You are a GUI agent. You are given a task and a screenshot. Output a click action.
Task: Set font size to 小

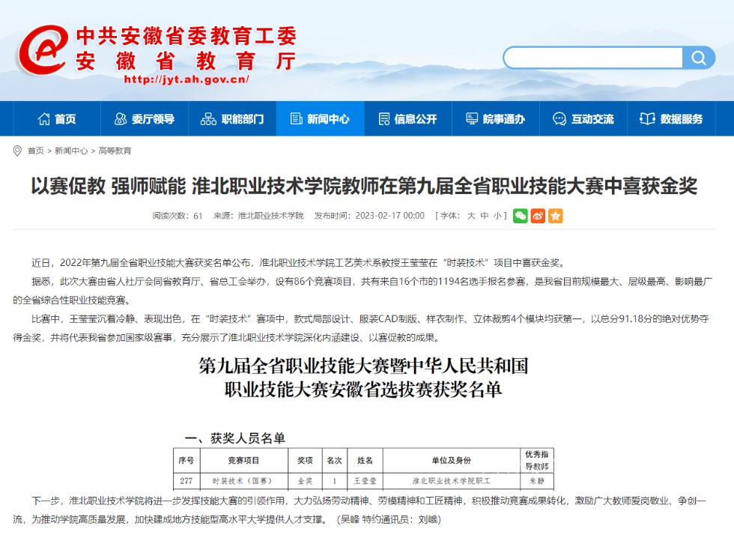[497, 216]
